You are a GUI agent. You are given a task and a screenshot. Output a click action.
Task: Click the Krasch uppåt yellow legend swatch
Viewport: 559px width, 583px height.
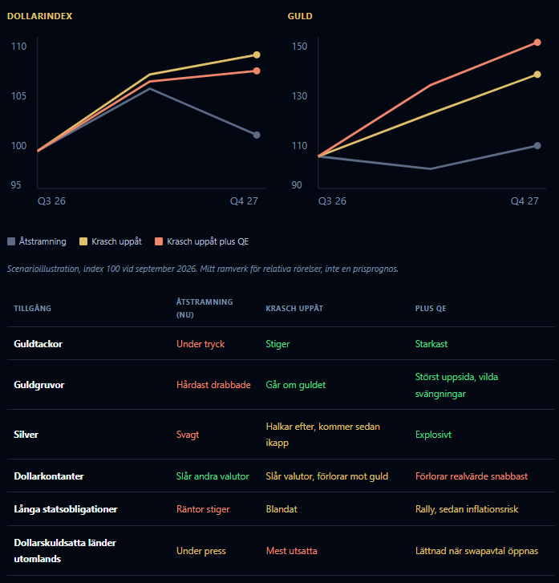click(x=83, y=241)
